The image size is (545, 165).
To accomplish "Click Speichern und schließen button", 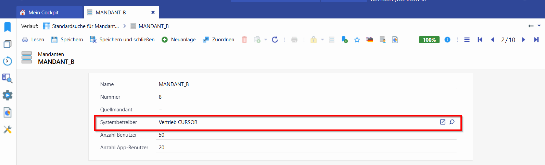I will tap(122, 40).
